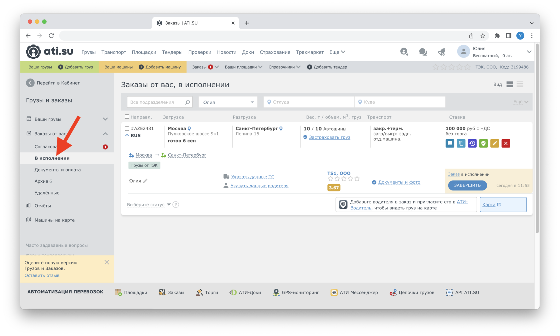
Task: Expand Ещё filters on the right
Action: click(521, 102)
